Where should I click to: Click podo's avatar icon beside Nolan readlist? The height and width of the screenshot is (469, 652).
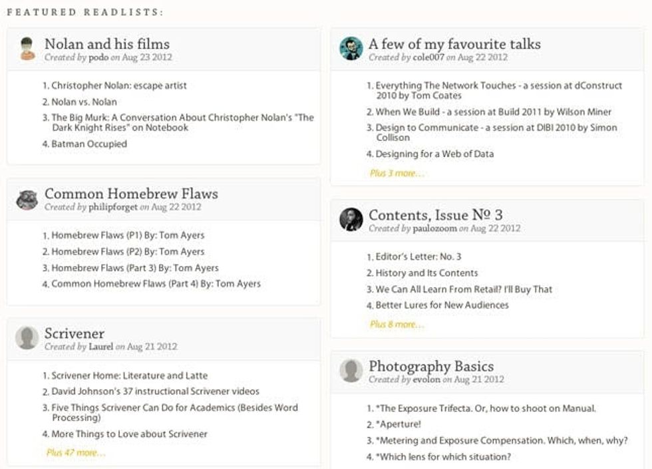click(x=27, y=49)
